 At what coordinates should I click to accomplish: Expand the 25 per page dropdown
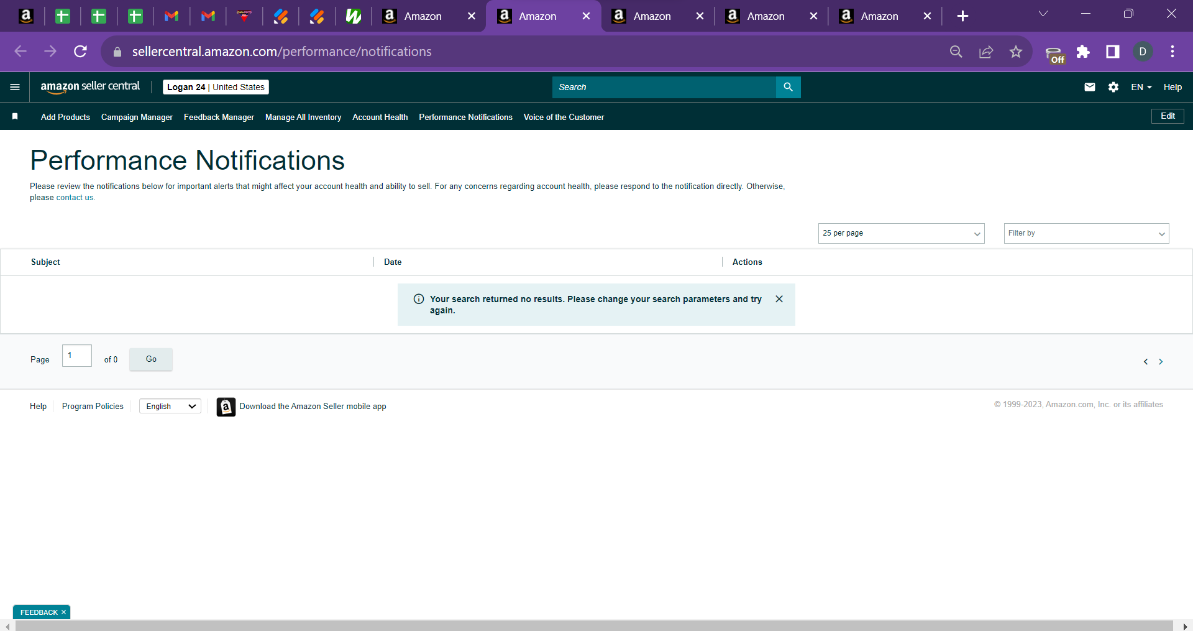[x=901, y=233]
